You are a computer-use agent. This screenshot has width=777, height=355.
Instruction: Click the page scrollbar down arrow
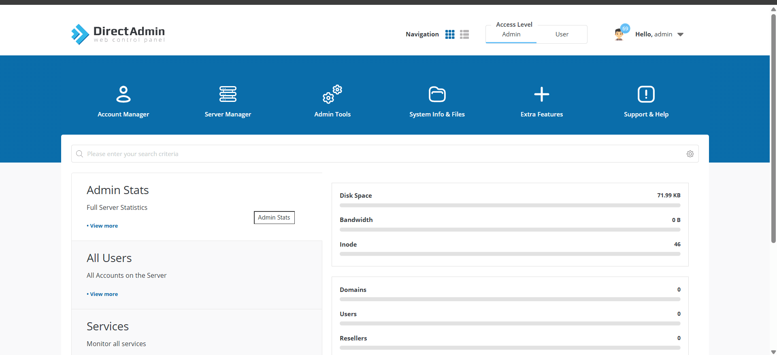click(x=773, y=352)
